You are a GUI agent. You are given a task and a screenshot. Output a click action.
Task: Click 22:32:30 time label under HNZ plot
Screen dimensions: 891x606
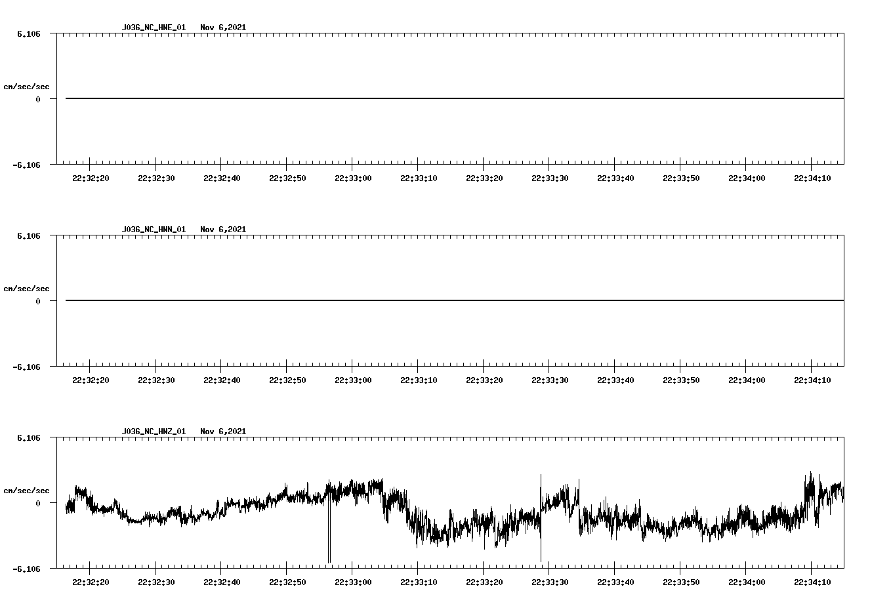[x=156, y=582]
